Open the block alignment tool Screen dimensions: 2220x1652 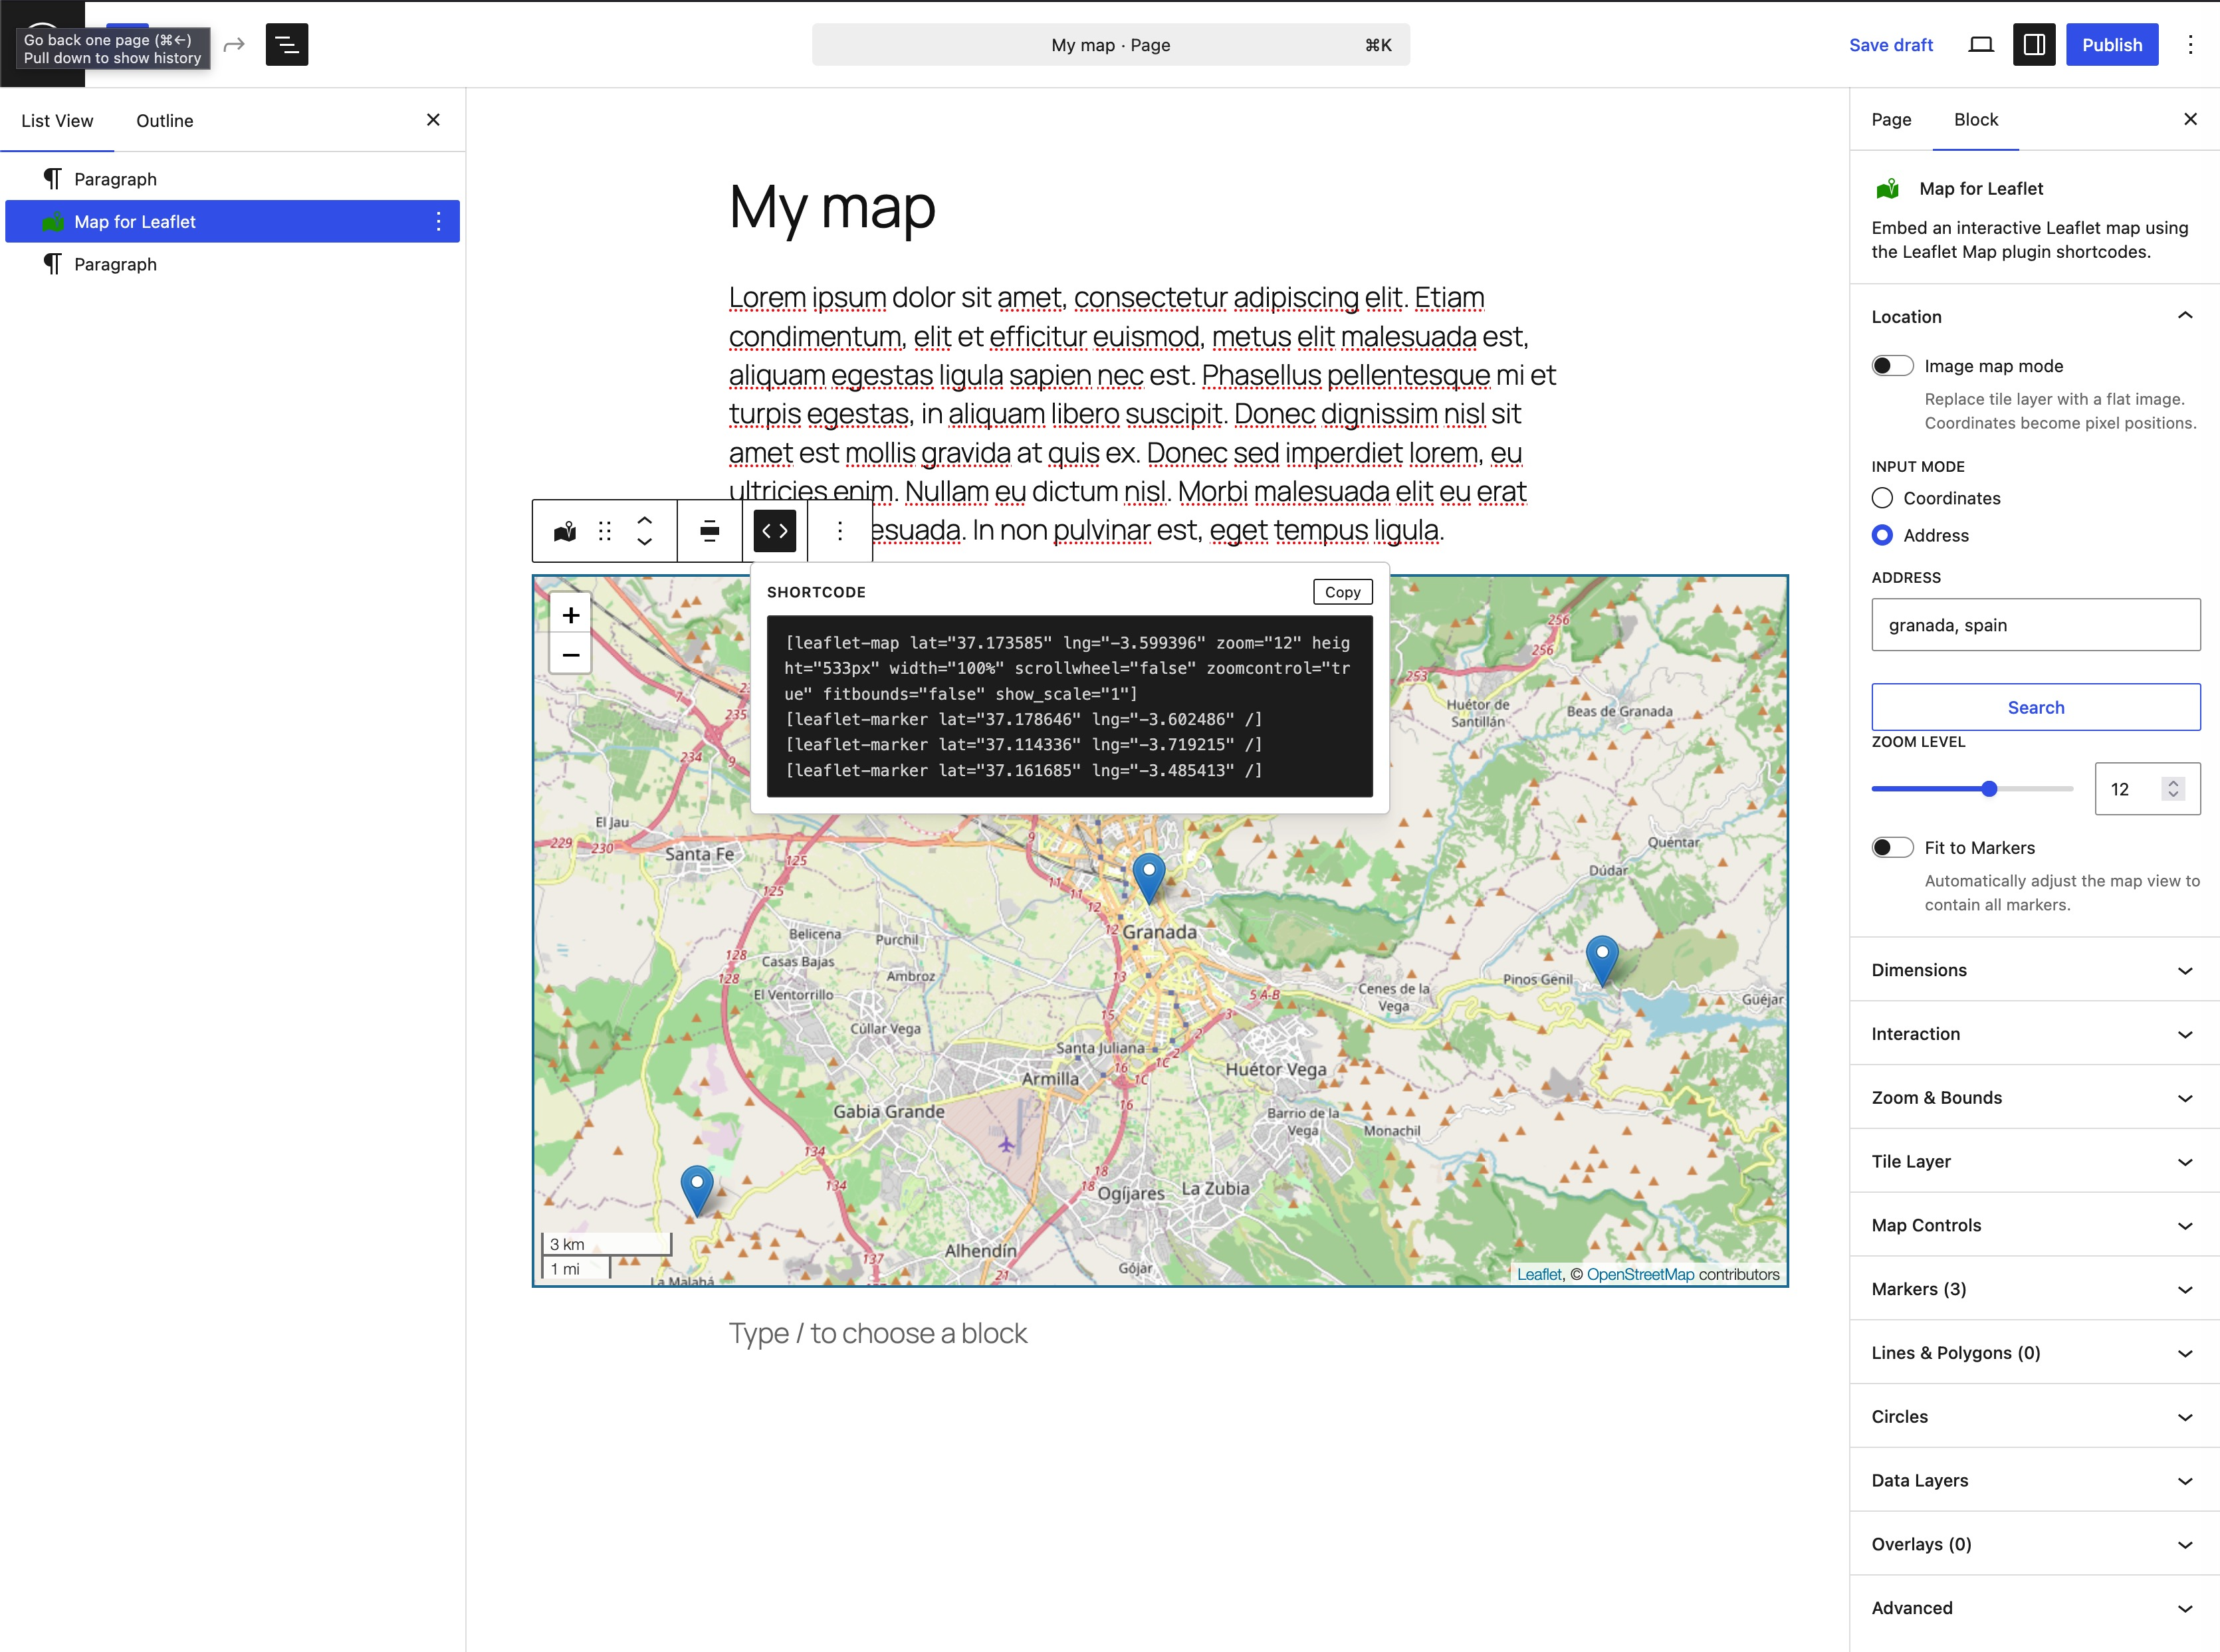click(x=709, y=531)
